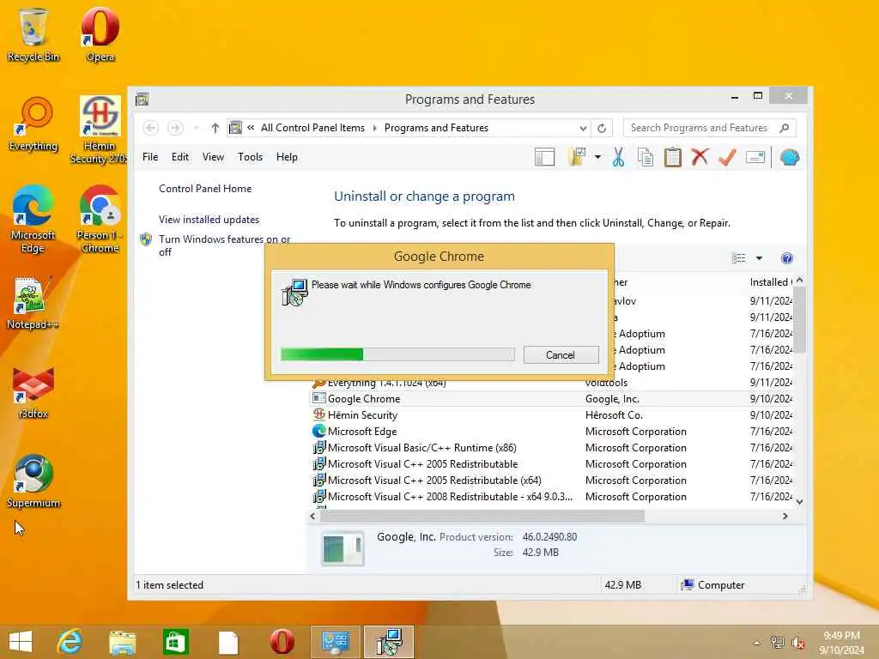
Task: Open the Recycle Bin desktop icon
Action: (33, 34)
